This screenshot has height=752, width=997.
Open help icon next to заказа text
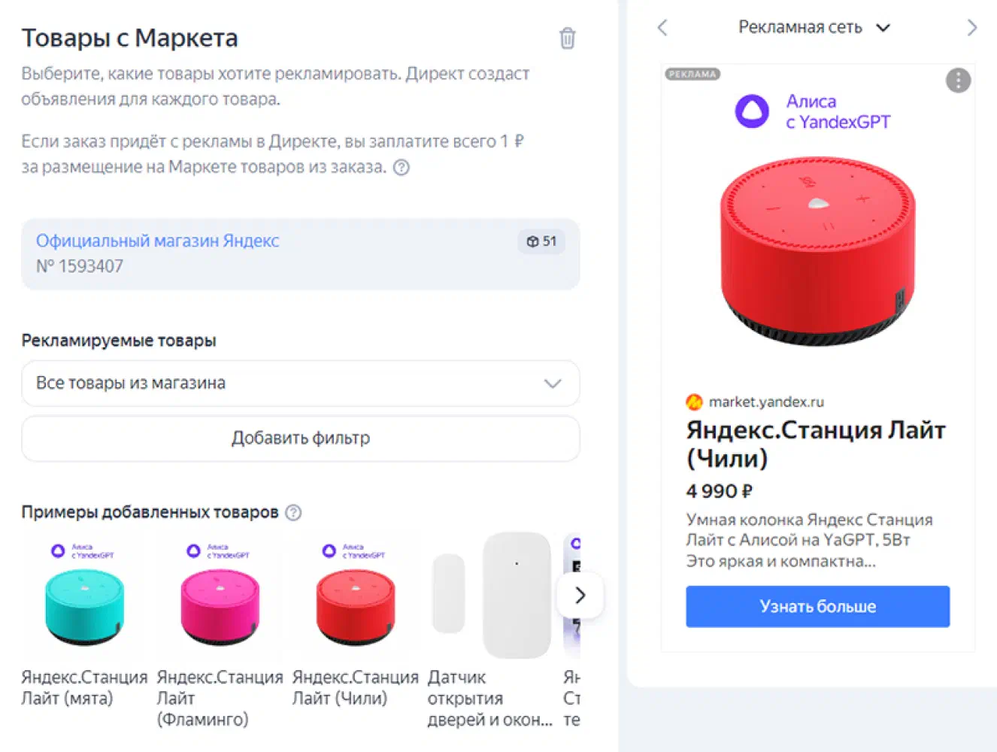[402, 168]
